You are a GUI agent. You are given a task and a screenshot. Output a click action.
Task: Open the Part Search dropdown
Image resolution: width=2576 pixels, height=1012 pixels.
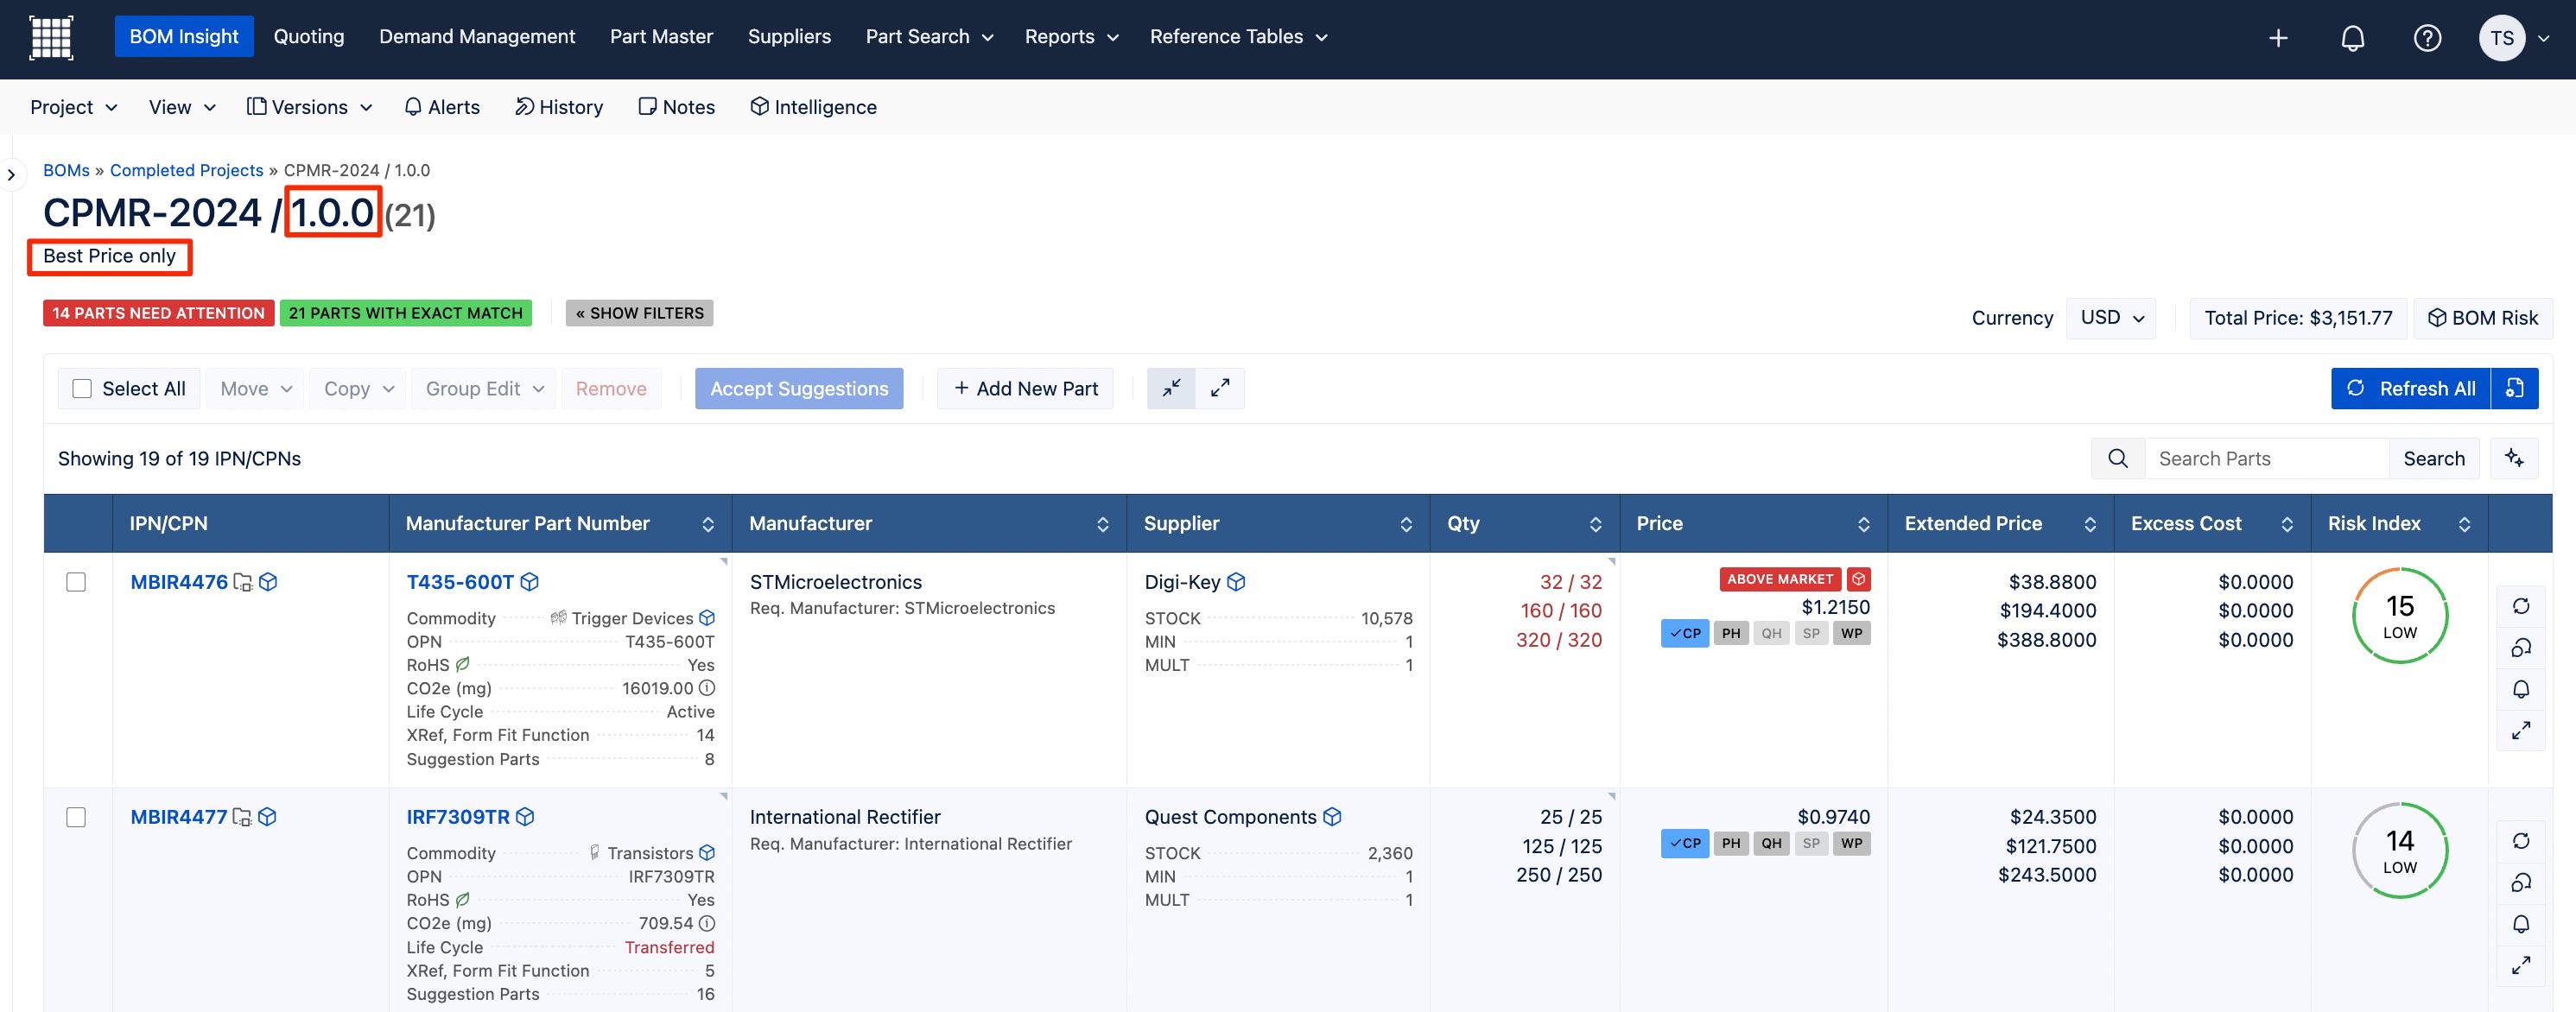(929, 37)
